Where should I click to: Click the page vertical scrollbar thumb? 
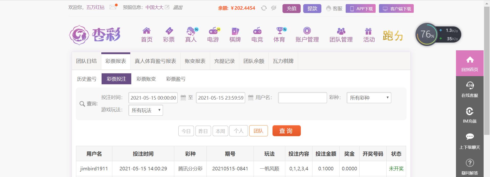[487, 70]
